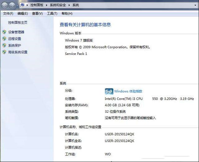The height and width of the screenshot is (162, 199).
Task: Open address bar history dropdown arrow
Action: point(195,5)
